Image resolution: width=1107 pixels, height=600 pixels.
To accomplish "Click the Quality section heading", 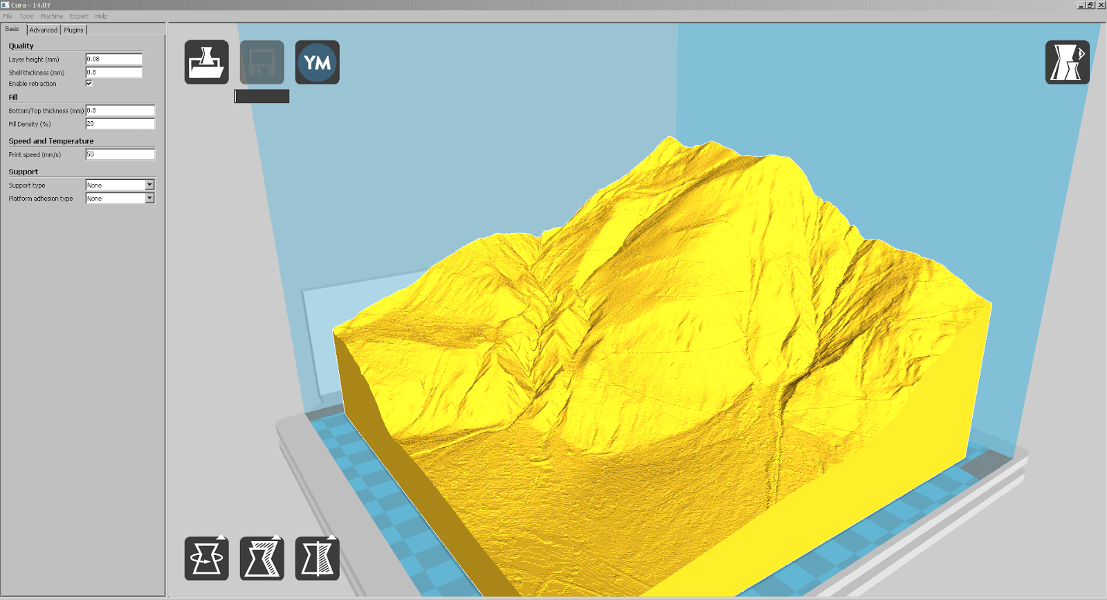I will pyautogui.click(x=21, y=46).
